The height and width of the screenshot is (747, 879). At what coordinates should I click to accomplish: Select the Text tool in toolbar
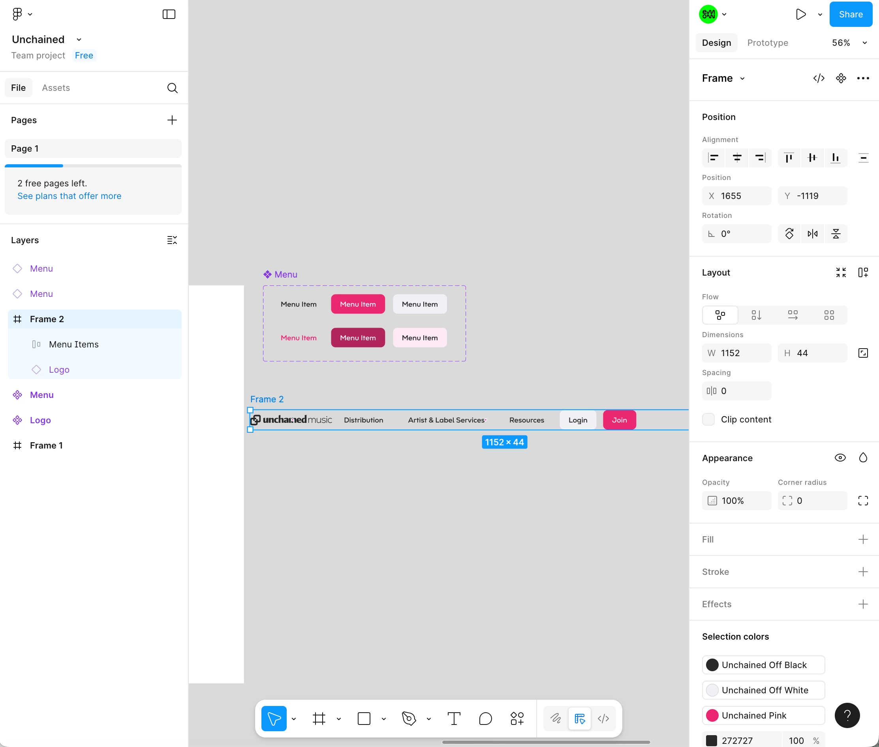point(454,719)
